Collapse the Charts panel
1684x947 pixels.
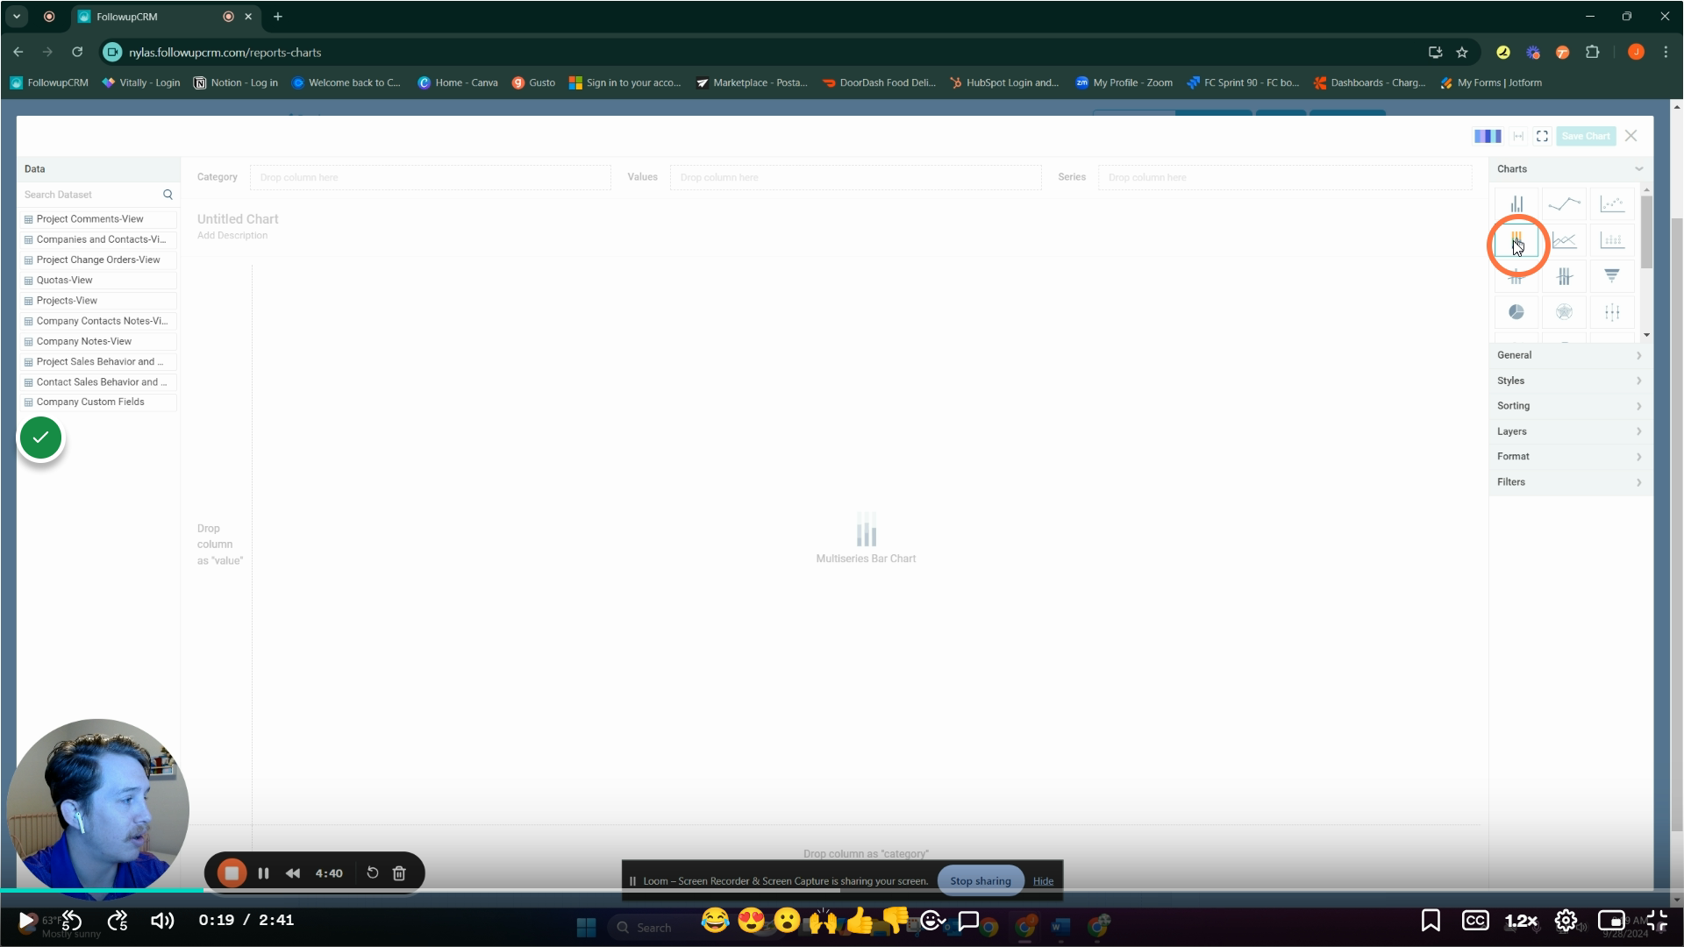click(1638, 169)
